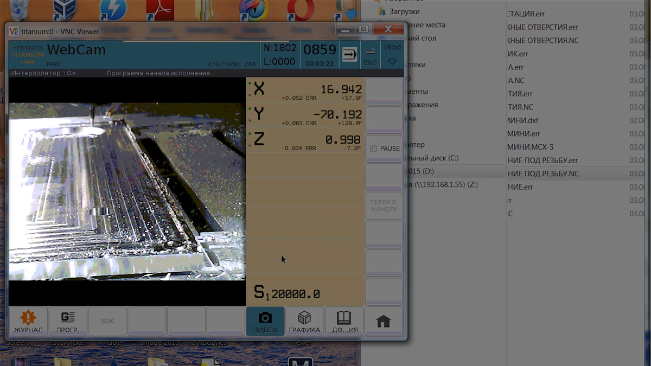Open Загрузки folder in Explorer sidebar

click(x=404, y=11)
